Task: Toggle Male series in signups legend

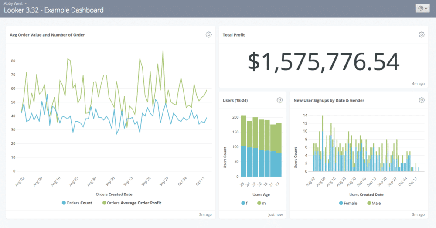Action: point(374,203)
